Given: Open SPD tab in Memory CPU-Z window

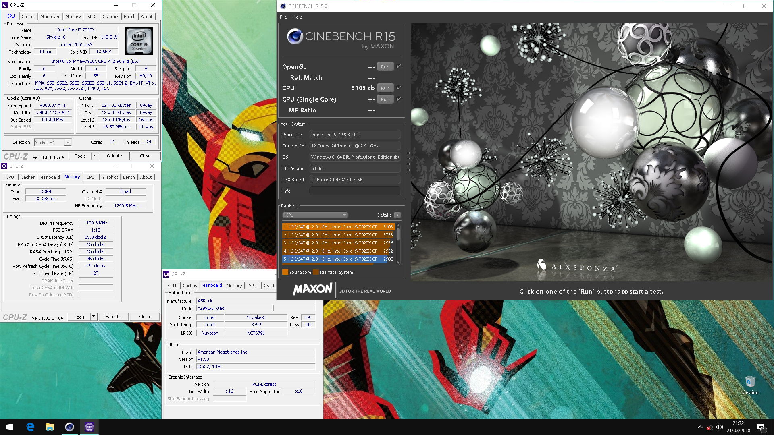Looking at the screenshot, I should coord(91,177).
